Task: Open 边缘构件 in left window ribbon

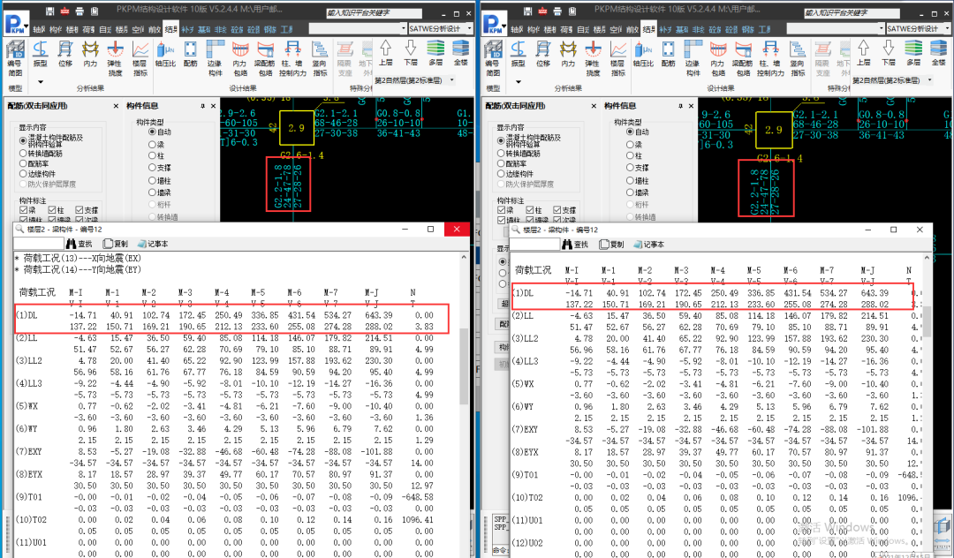Action: pyautogui.click(x=216, y=58)
